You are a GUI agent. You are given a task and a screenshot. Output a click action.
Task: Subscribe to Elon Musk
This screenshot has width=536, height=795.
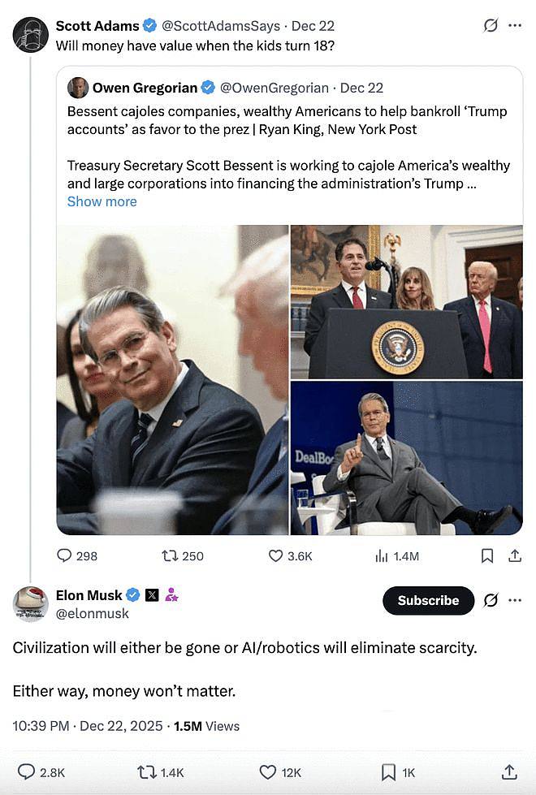pos(428,600)
